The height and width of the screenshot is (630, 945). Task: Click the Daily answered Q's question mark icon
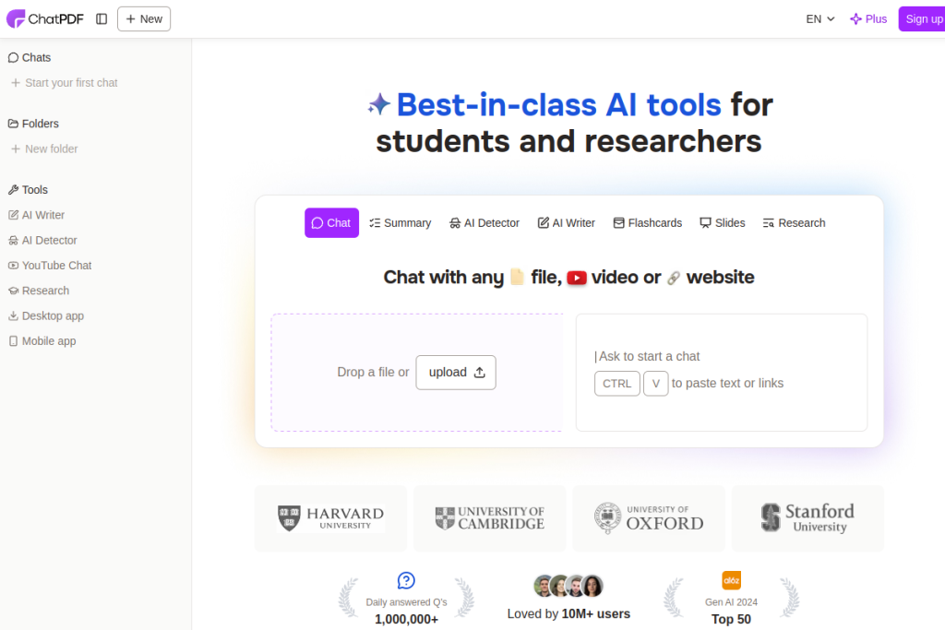406,580
